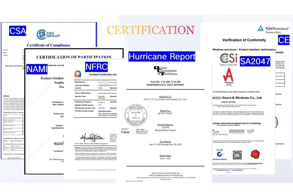
Task: Click the 'TAS 201, TAS 202, TAS 203' line
Action: click(165, 82)
